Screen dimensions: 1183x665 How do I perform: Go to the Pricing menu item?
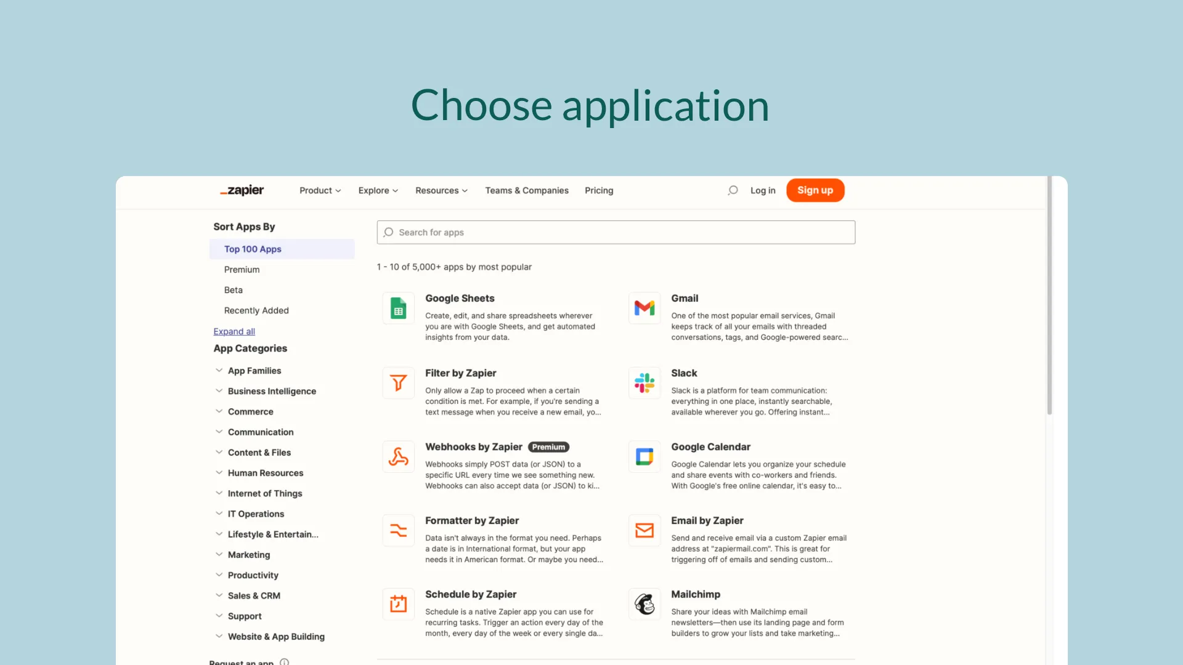click(598, 191)
